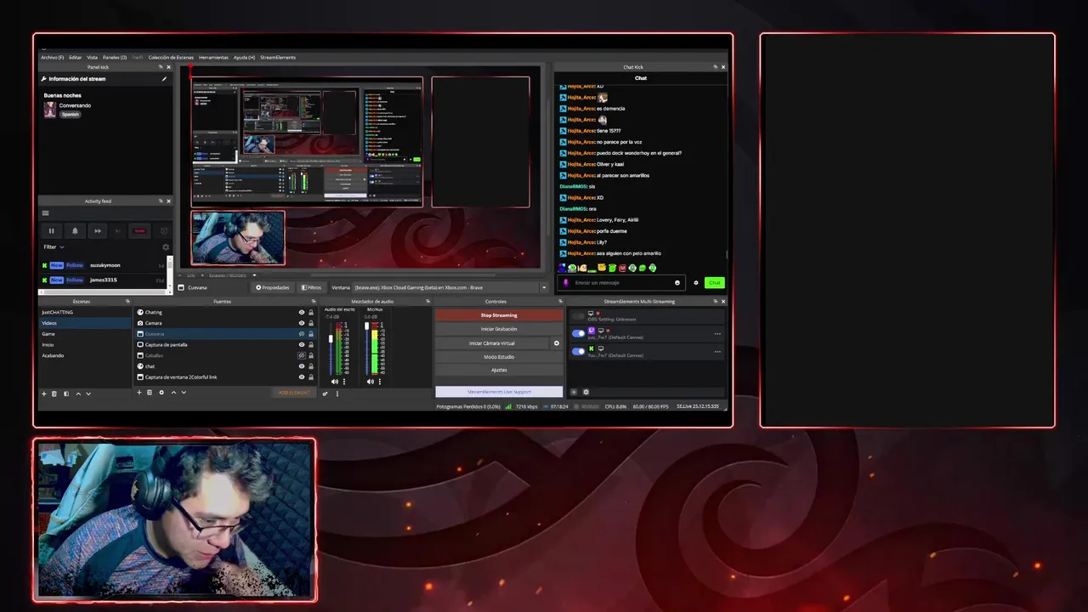Add a multi-streaming output with the plus icon
Viewport: 1088px width, 612px height.
click(x=574, y=393)
